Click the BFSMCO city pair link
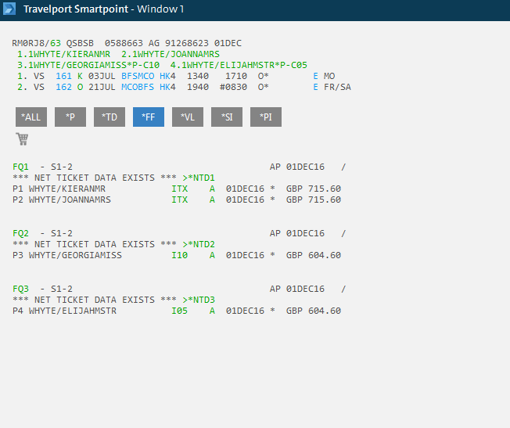510x428 pixels. pos(138,76)
